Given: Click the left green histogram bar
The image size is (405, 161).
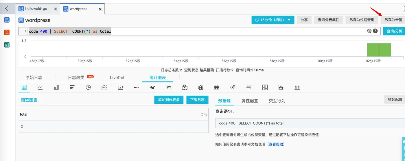Looking at the screenshot, I should tap(373, 50).
